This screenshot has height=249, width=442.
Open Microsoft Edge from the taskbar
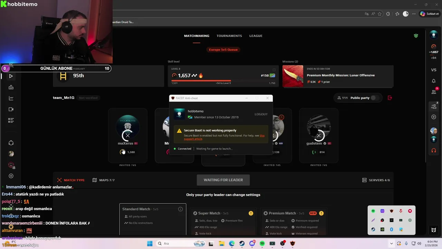pos(232,243)
